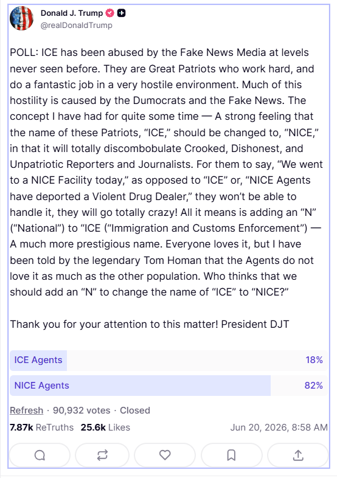Open the profile avatar picture
Screen dimensions: 337x478
pyautogui.click(x=21, y=18)
